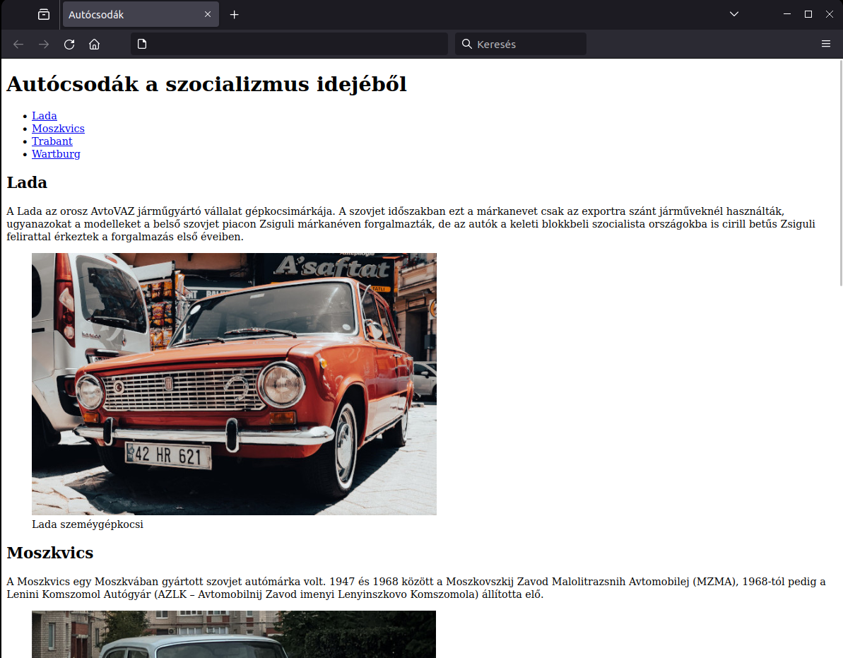
Task: Select the Autócsodák tab
Action: [x=141, y=15]
